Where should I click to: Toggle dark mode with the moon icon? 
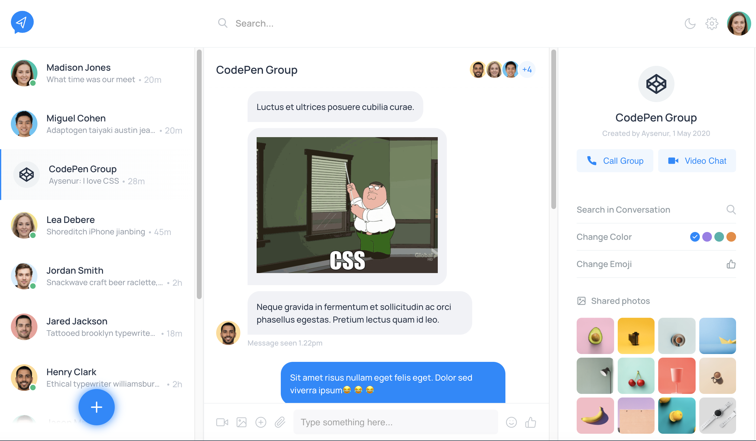tap(690, 24)
